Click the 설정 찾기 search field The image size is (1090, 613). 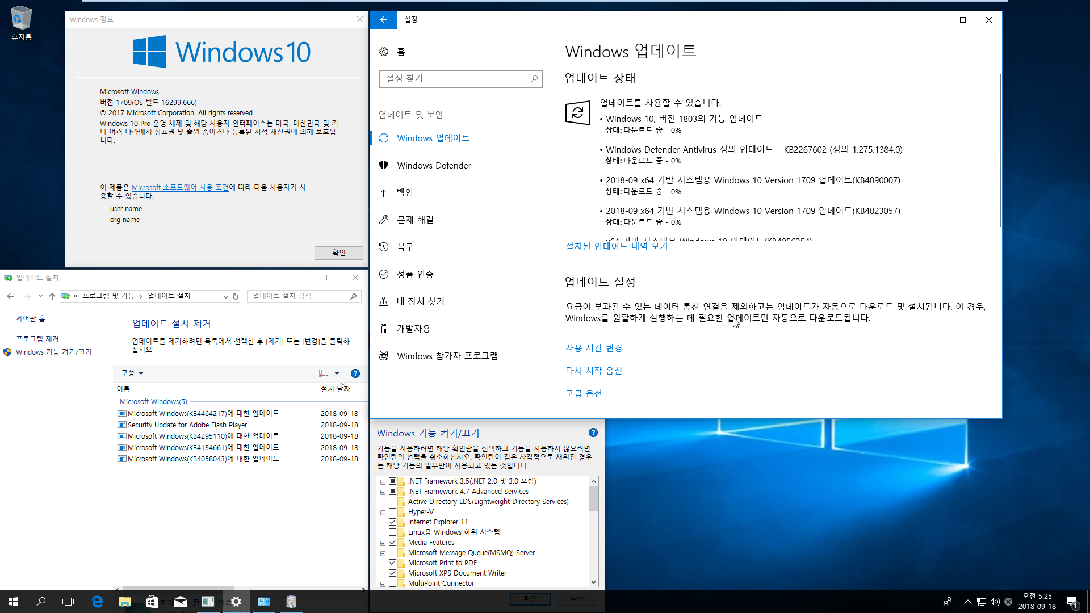[460, 79]
